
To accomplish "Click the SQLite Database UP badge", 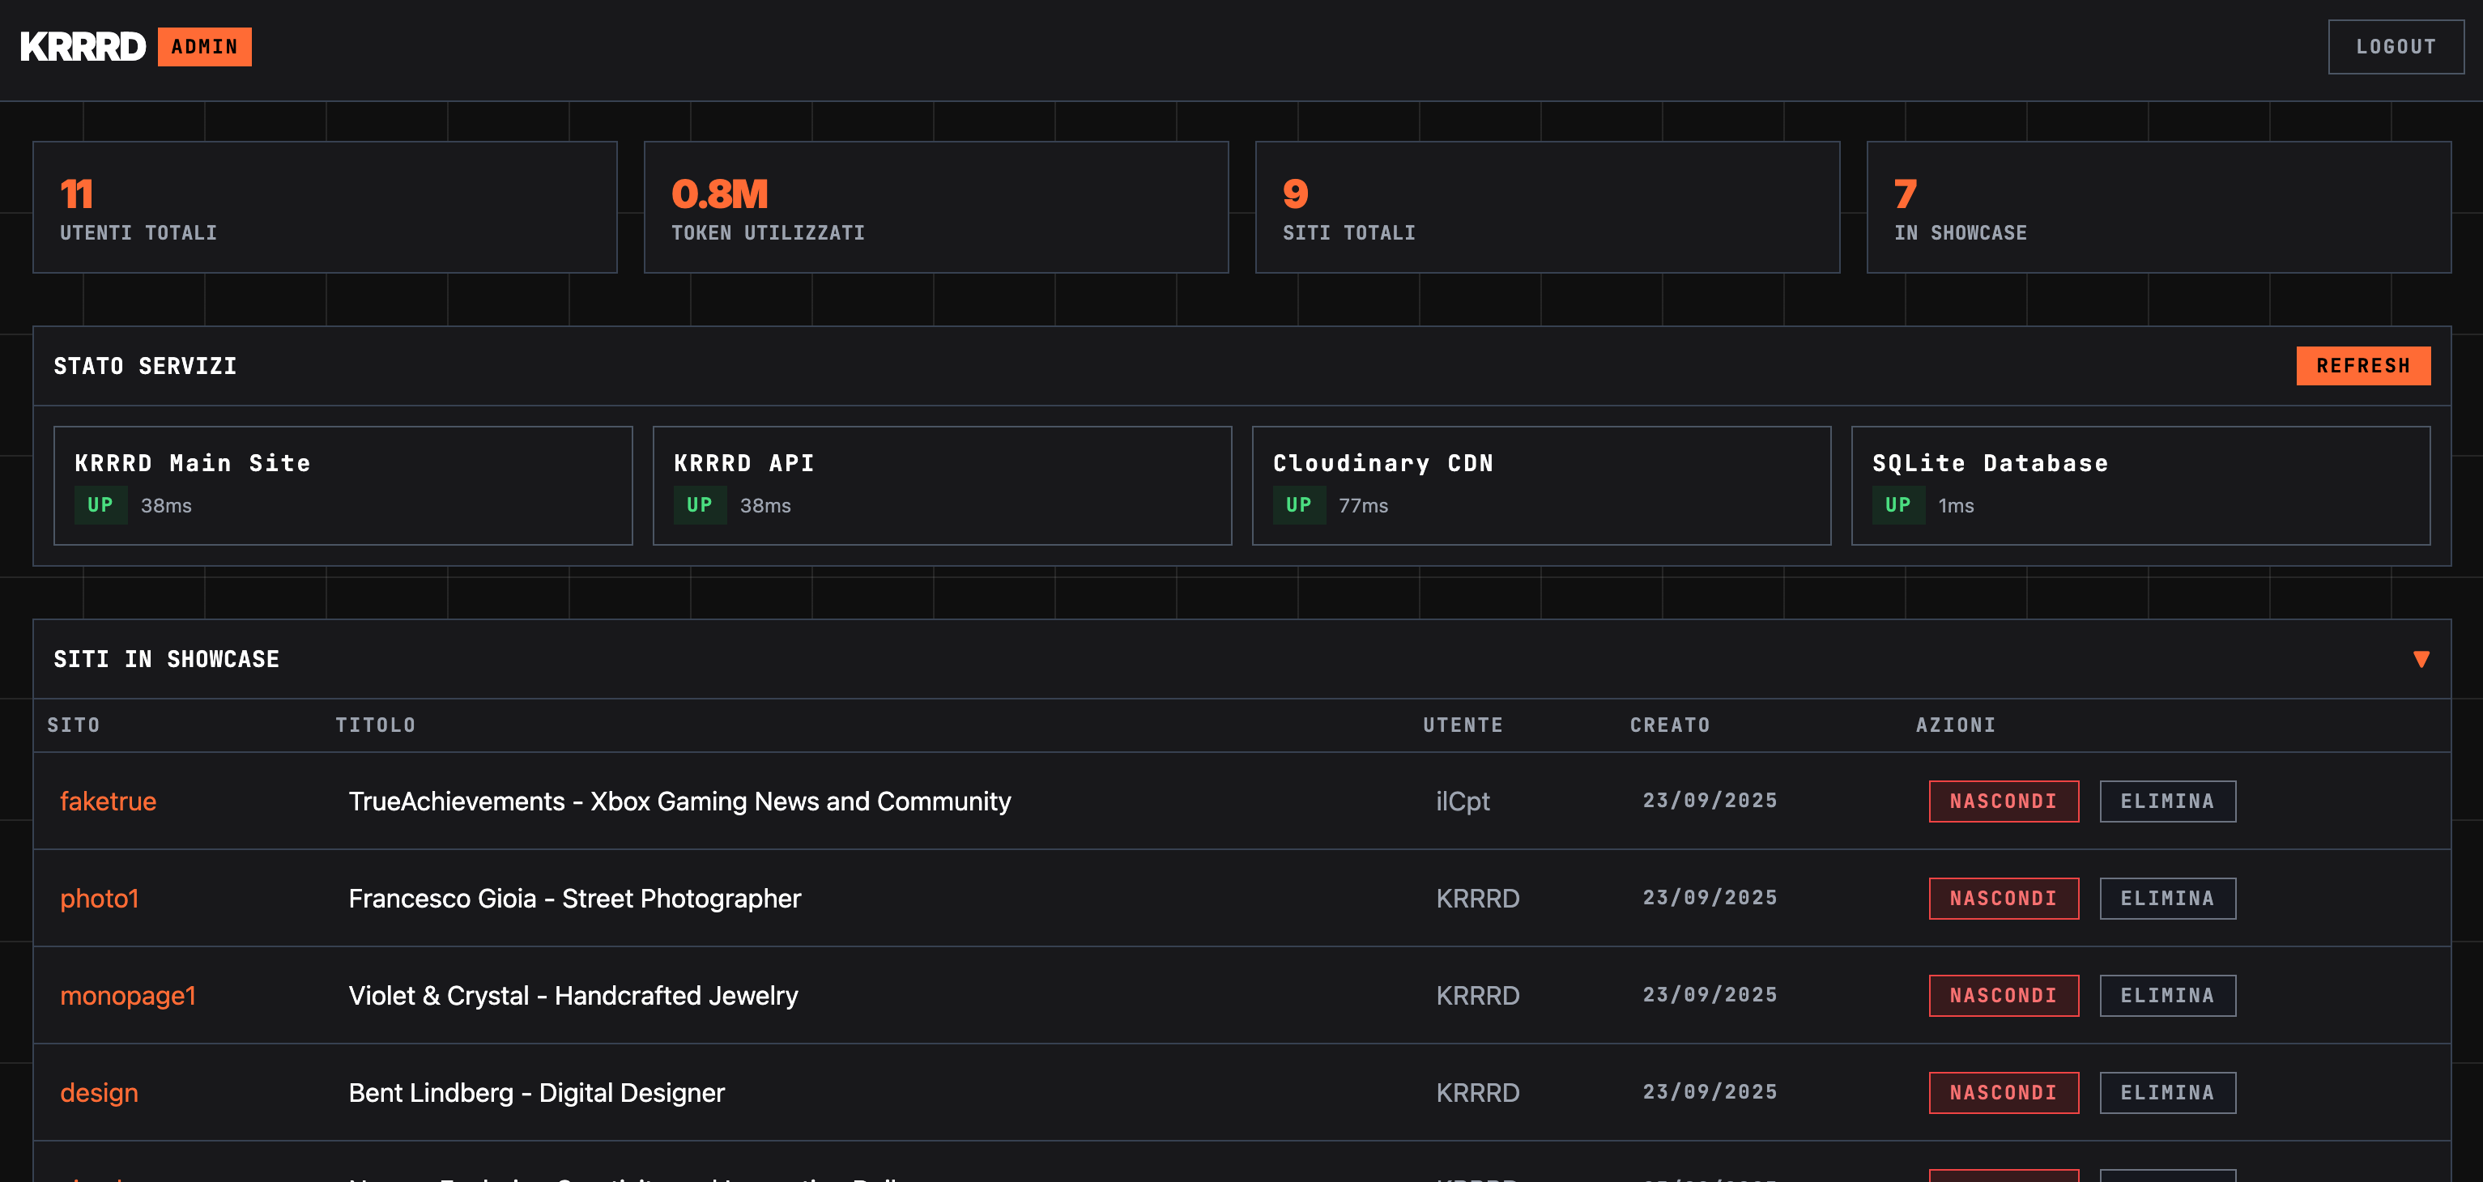I will [1897, 505].
